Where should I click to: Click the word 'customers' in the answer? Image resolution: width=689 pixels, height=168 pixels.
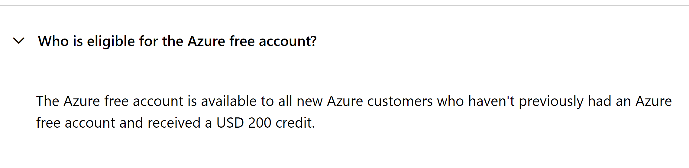(400, 101)
